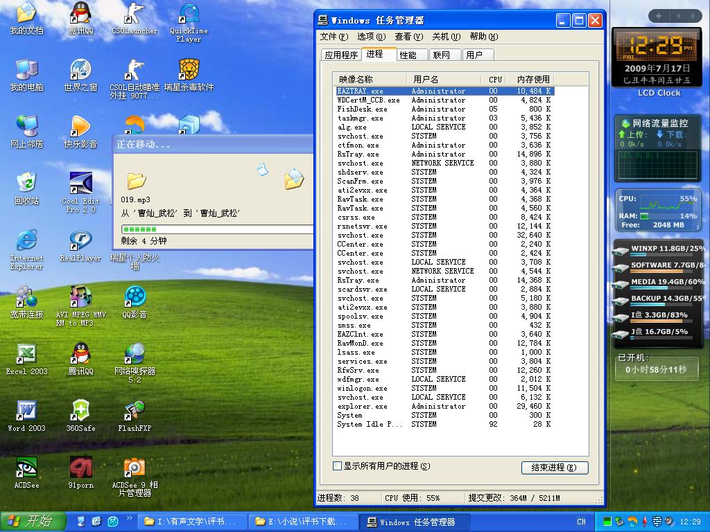Switch to the 联网 tab

441,55
